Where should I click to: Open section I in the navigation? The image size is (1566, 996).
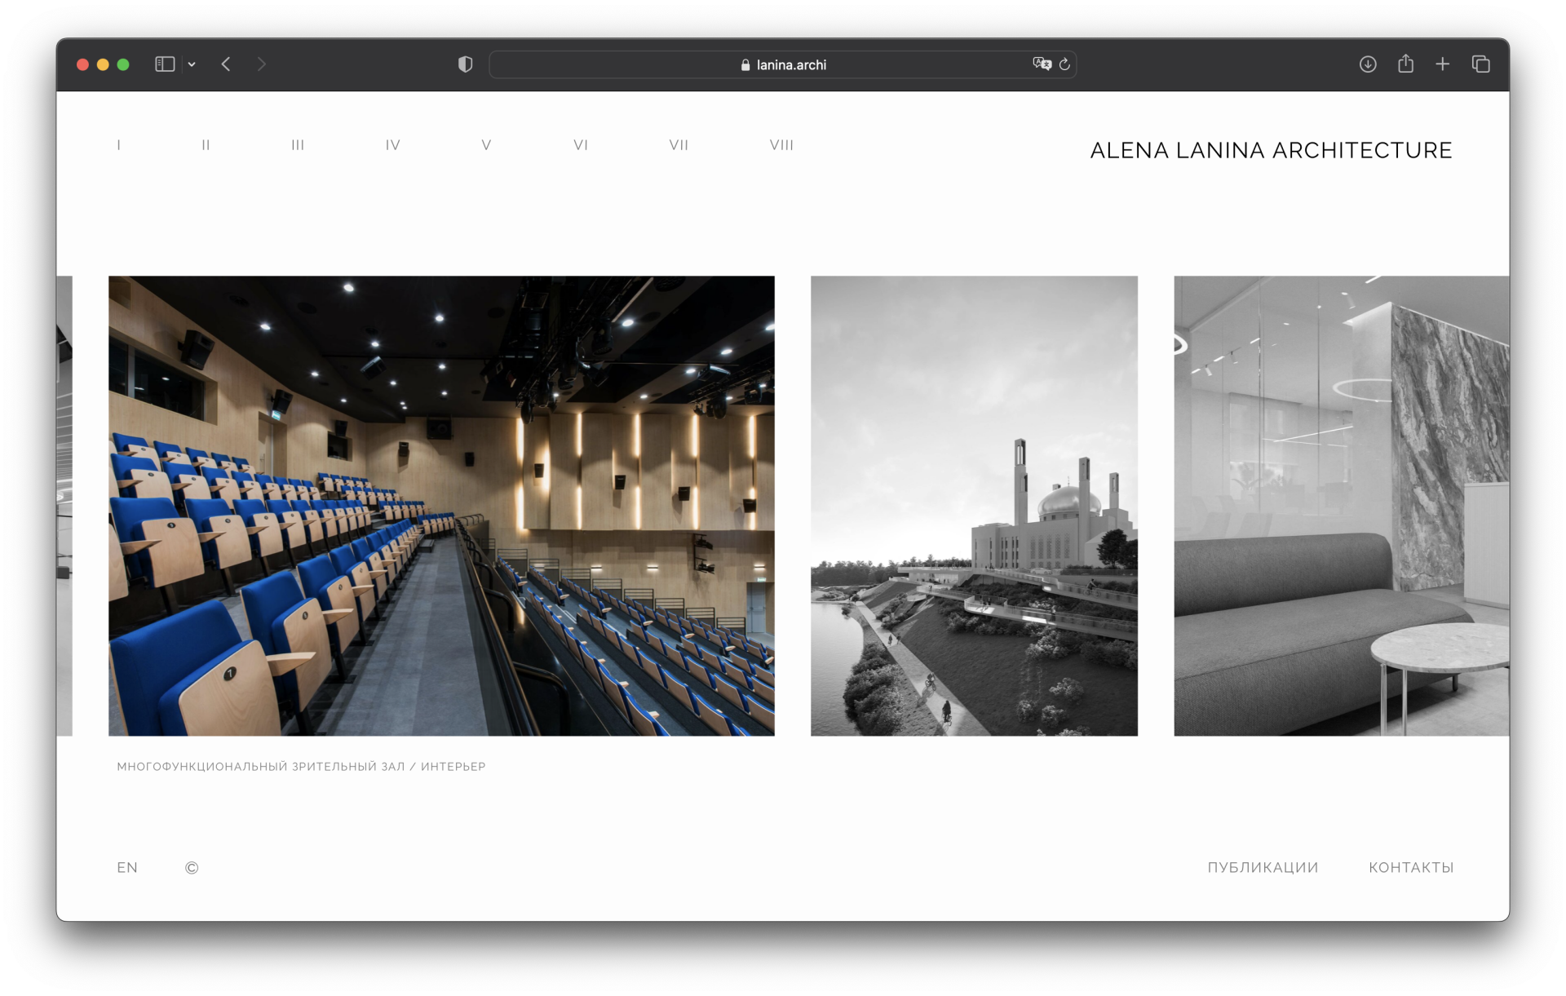point(119,145)
